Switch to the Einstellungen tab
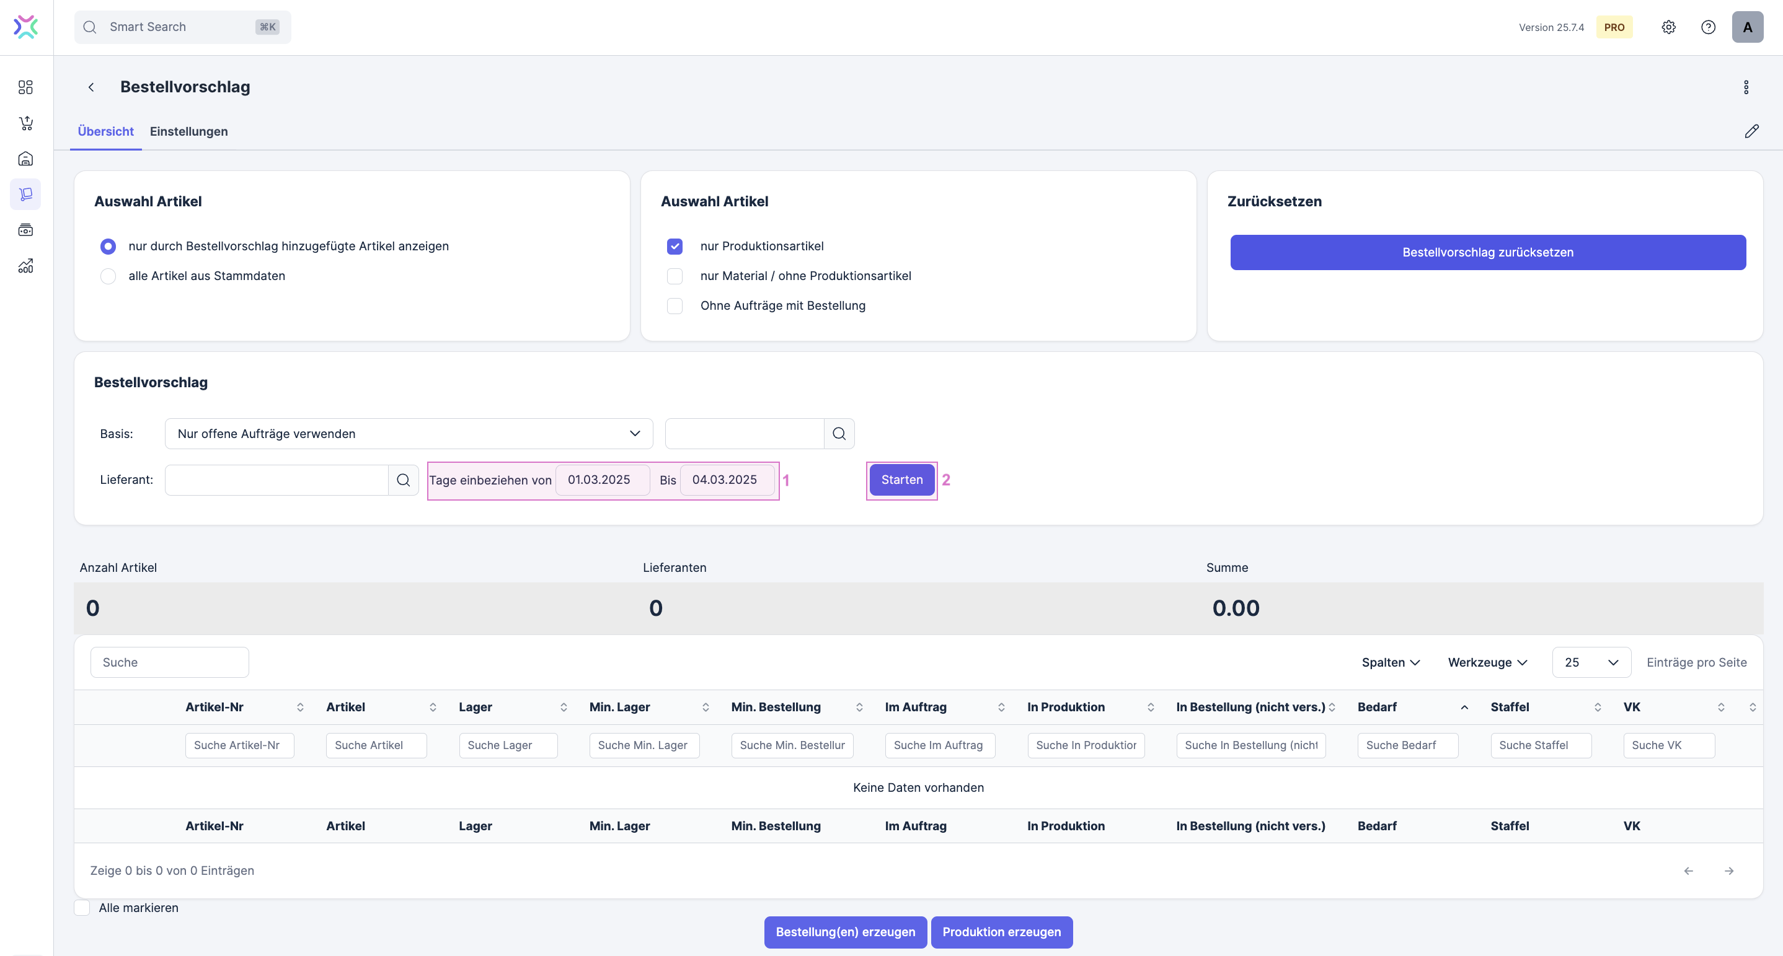Screen dimensions: 1783x956 (x=188, y=131)
